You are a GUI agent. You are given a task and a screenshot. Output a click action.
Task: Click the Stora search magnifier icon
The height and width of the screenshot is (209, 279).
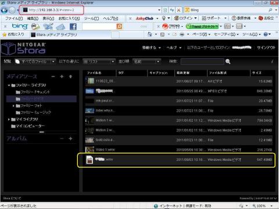(228, 62)
